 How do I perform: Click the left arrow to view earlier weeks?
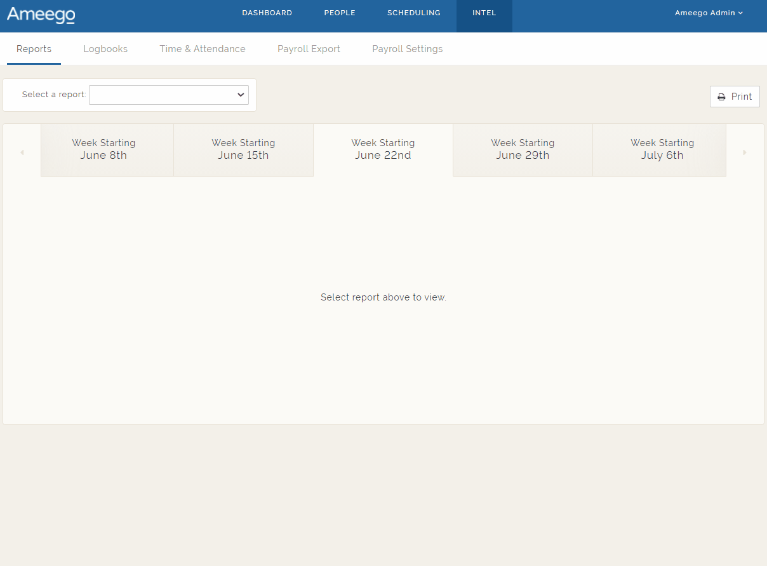22,151
